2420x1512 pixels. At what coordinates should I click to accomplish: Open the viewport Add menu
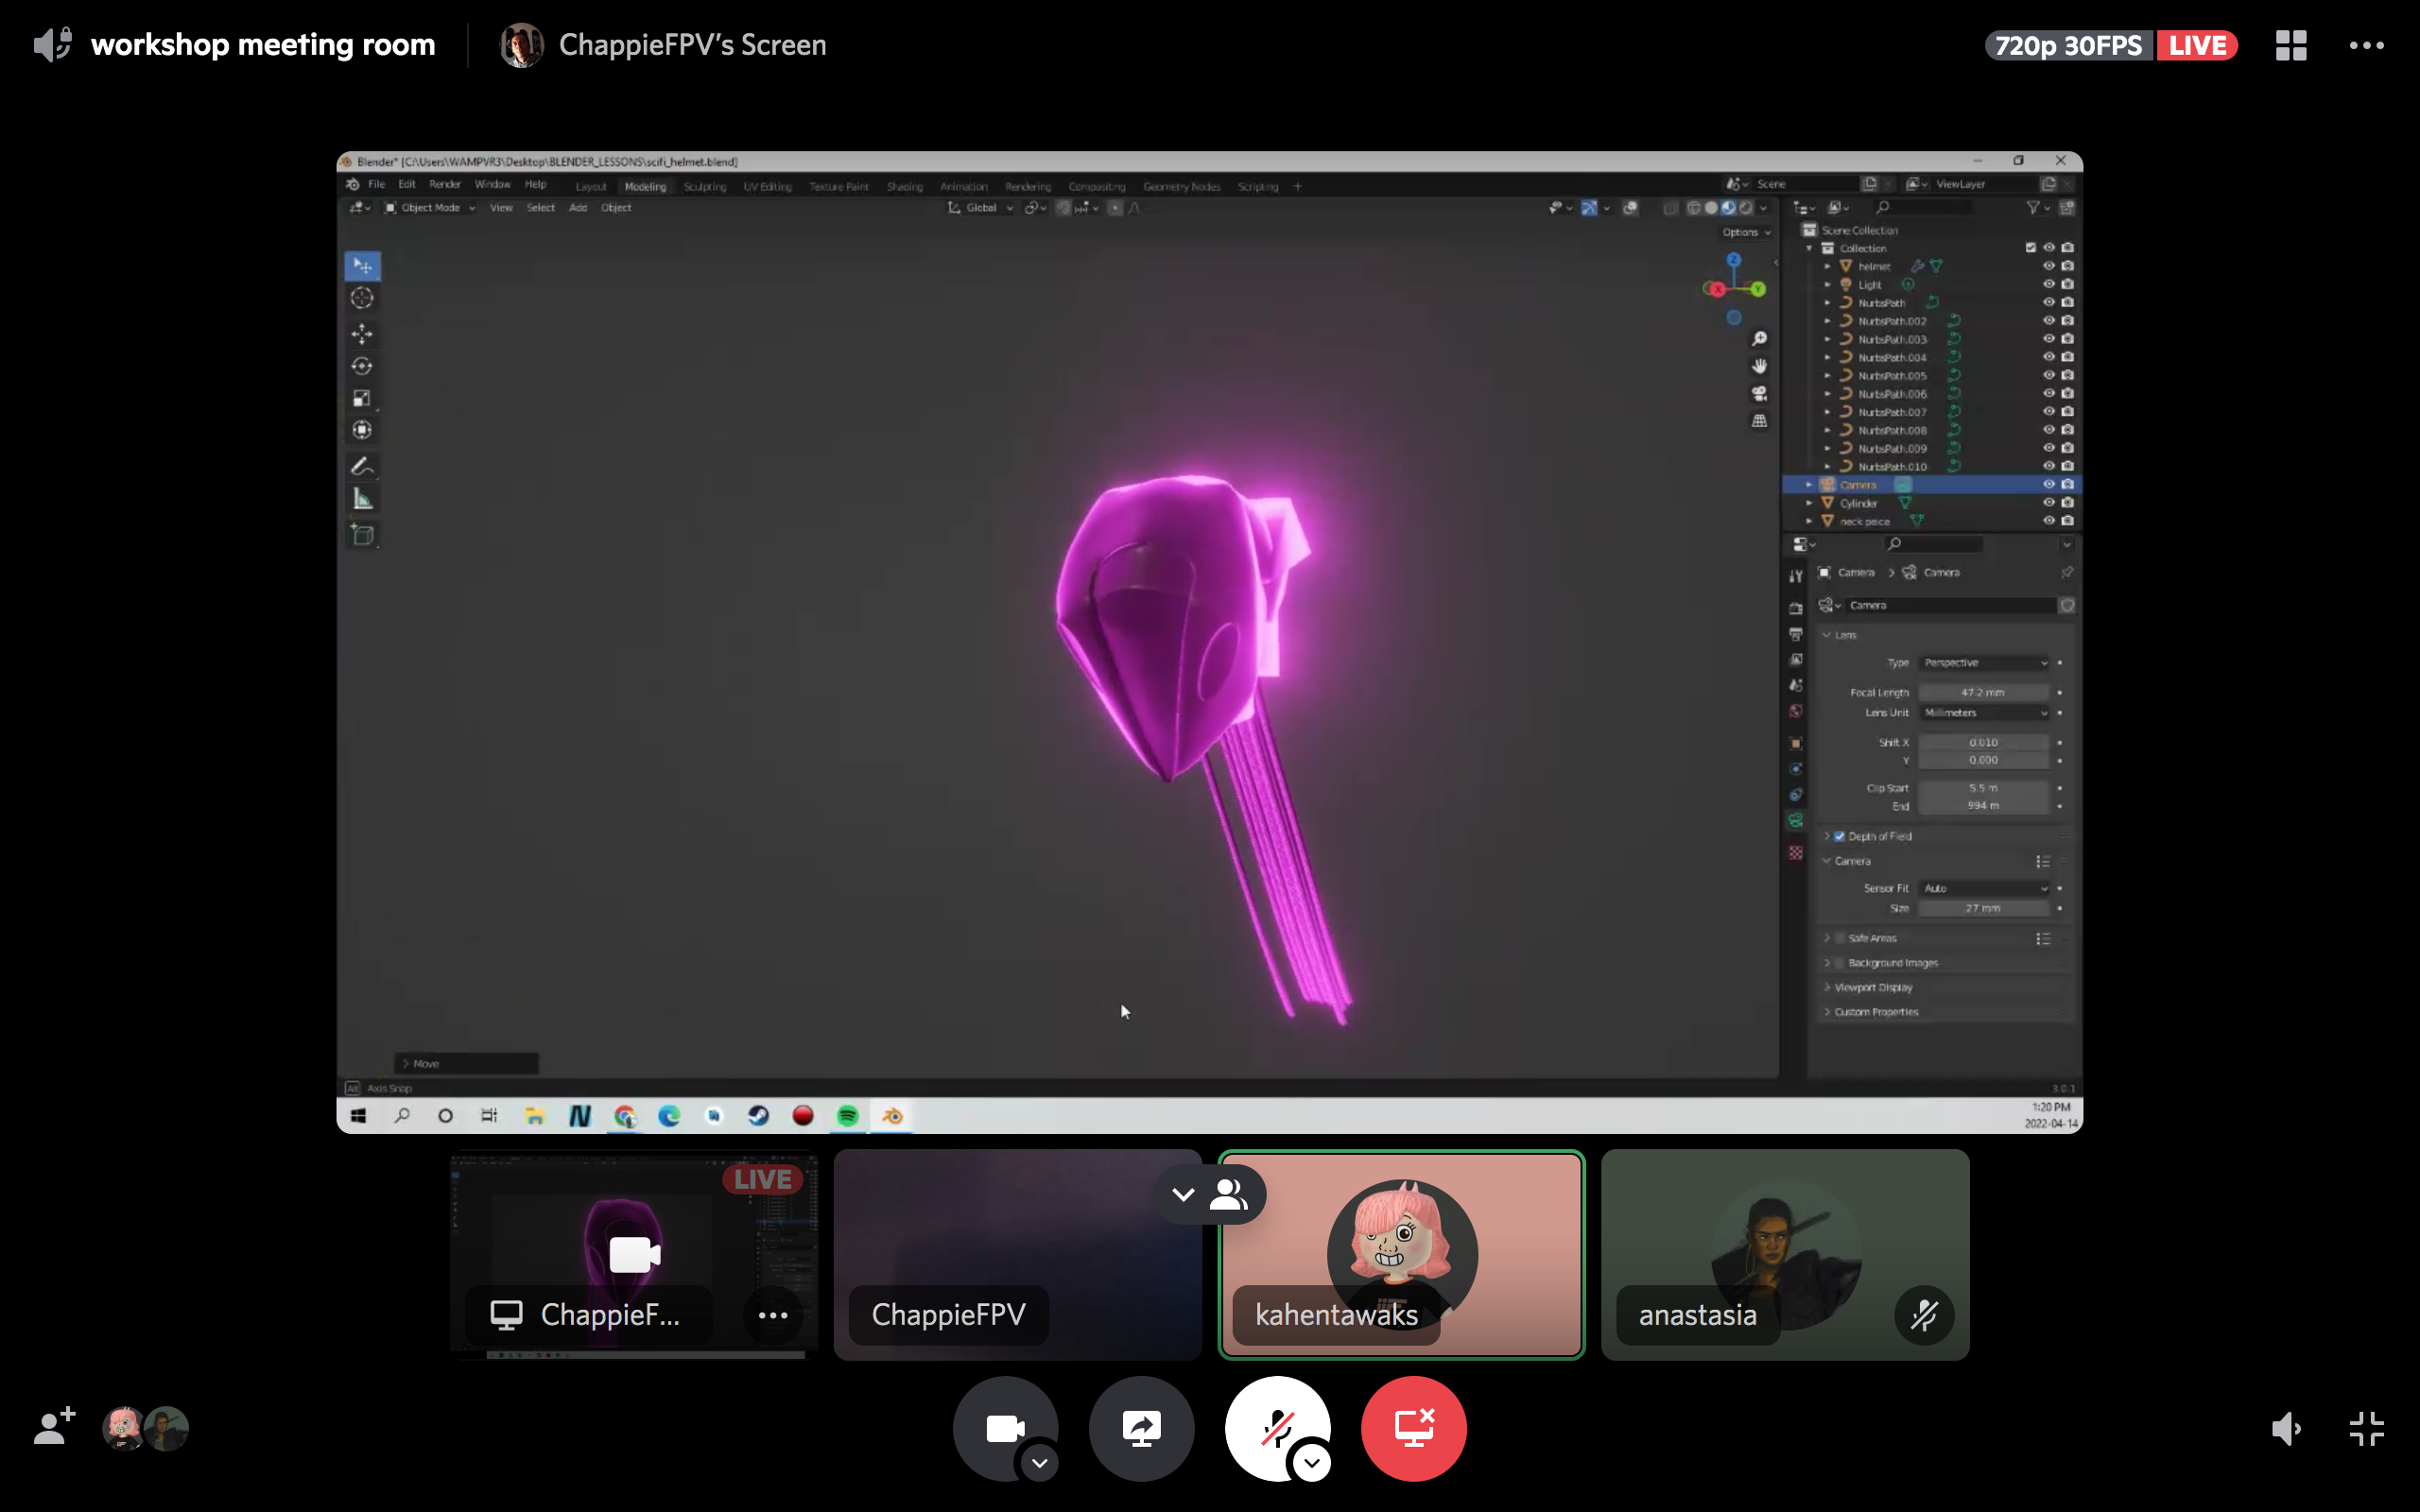[x=578, y=208]
